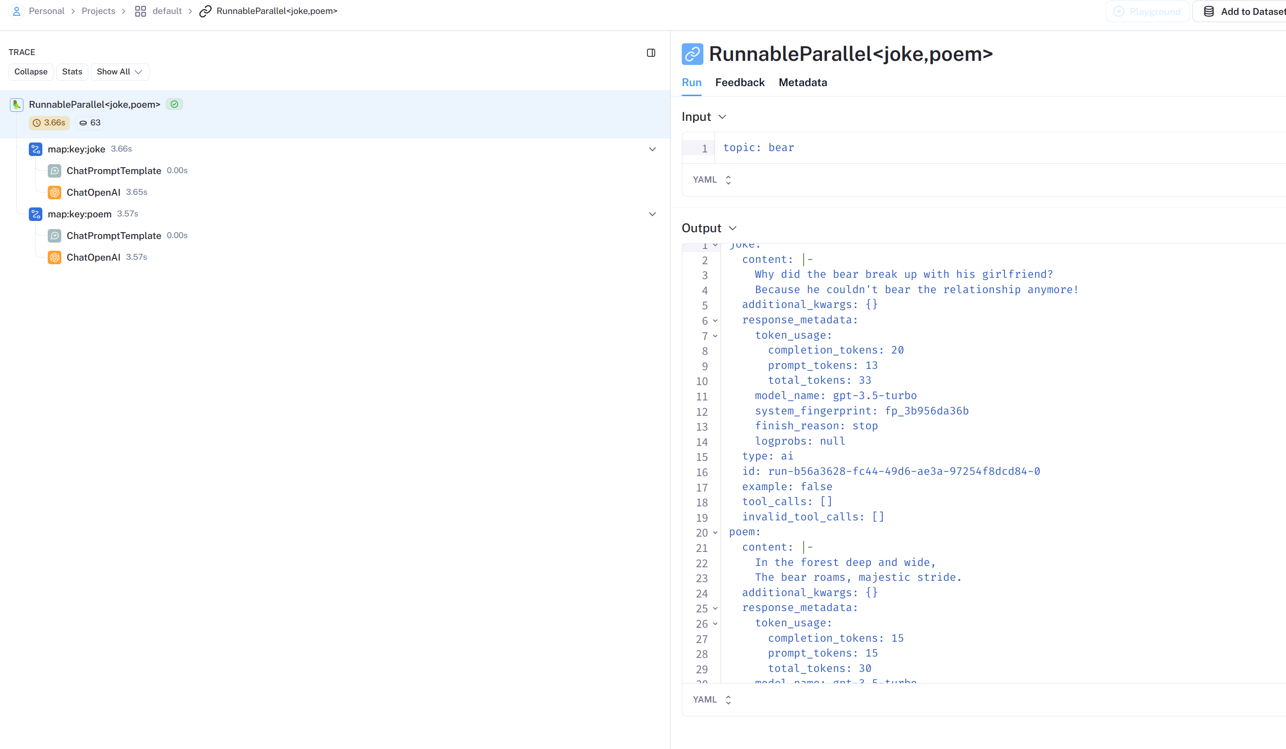Viewport: 1286px width, 749px height.
Task: Open the Show All dropdown
Action: tap(119, 72)
